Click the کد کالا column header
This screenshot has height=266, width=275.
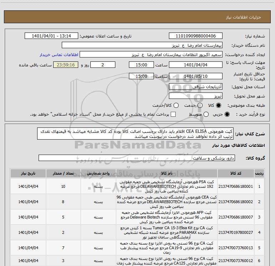click(x=236, y=173)
